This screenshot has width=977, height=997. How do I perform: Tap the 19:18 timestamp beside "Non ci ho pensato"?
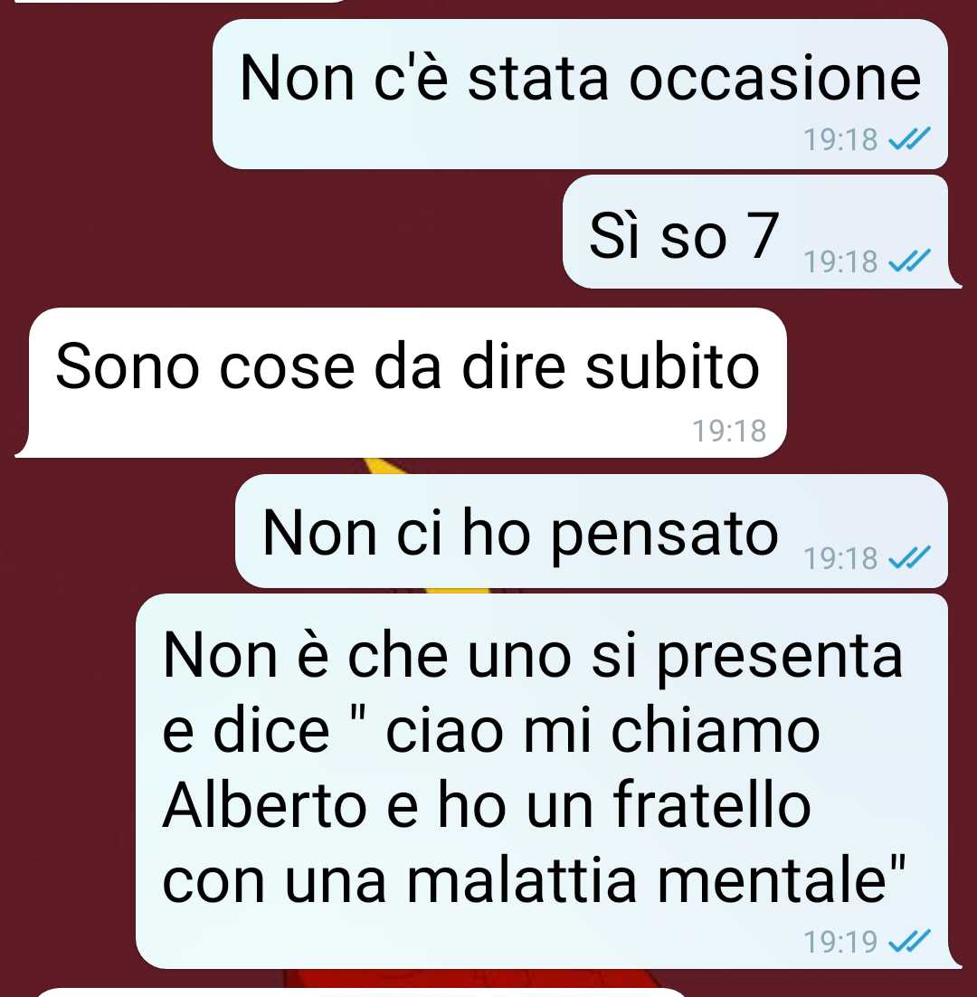(x=839, y=559)
